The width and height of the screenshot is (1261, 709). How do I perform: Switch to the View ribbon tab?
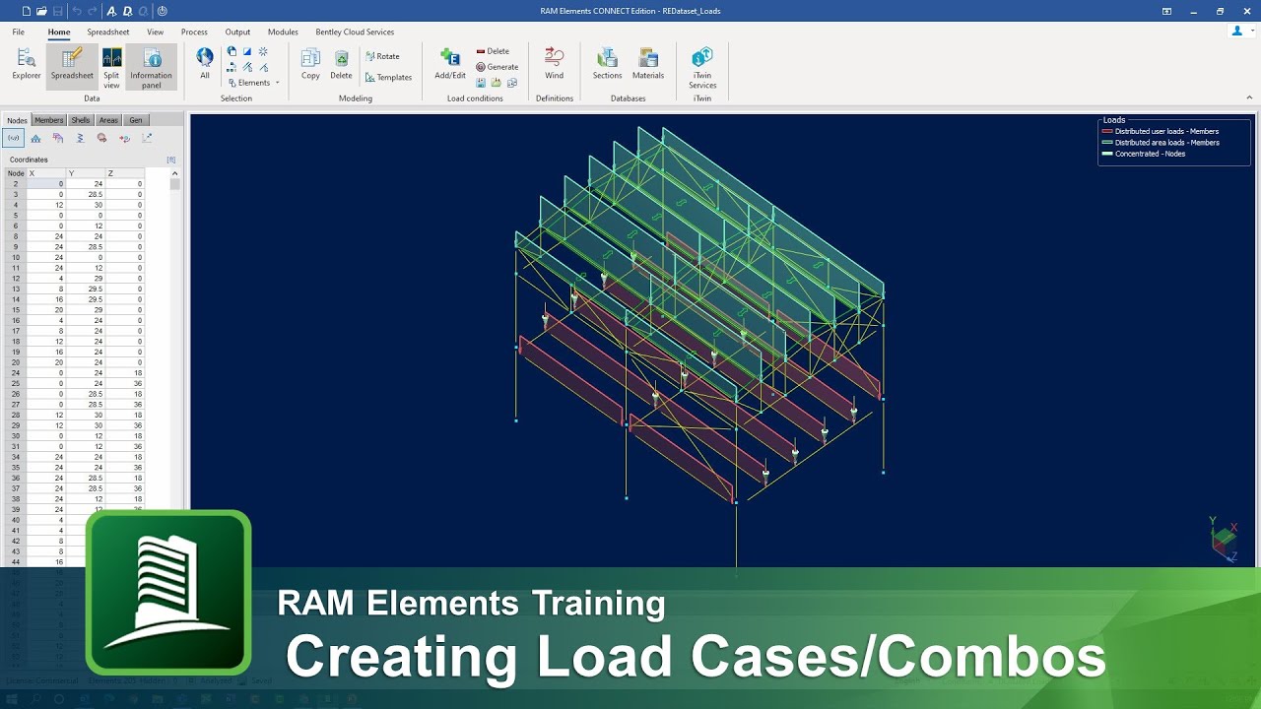[156, 32]
